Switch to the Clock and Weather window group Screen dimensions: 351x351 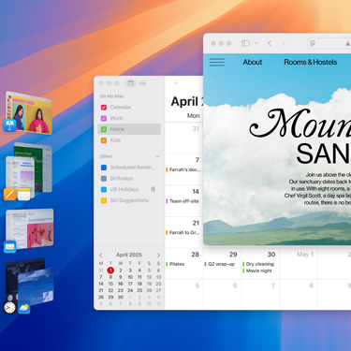click(30, 283)
